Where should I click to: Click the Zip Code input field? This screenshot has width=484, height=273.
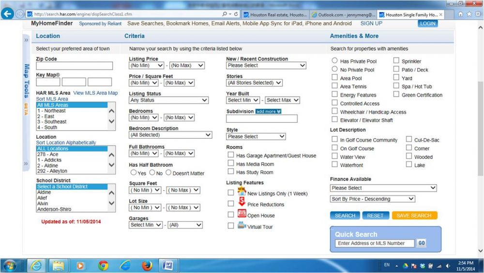[x=74, y=66]
